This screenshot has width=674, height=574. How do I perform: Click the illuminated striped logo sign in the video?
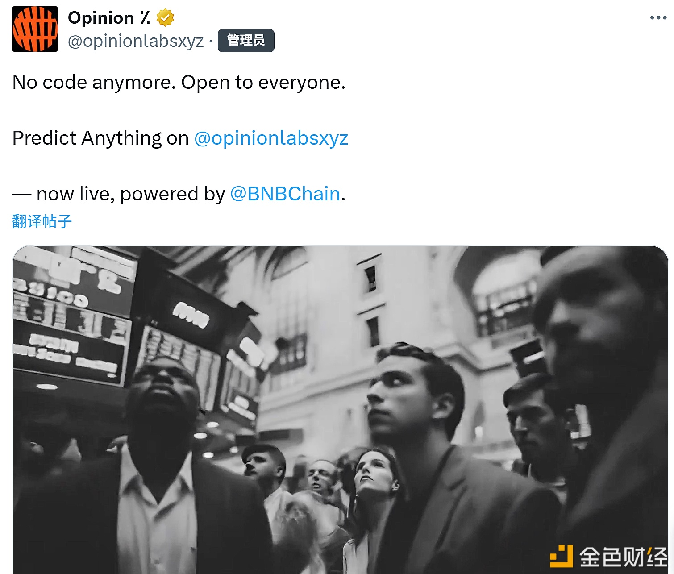tap(191, 315)
